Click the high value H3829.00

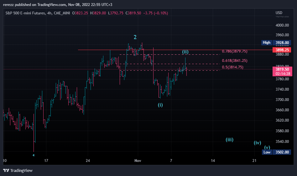[98, 13]
